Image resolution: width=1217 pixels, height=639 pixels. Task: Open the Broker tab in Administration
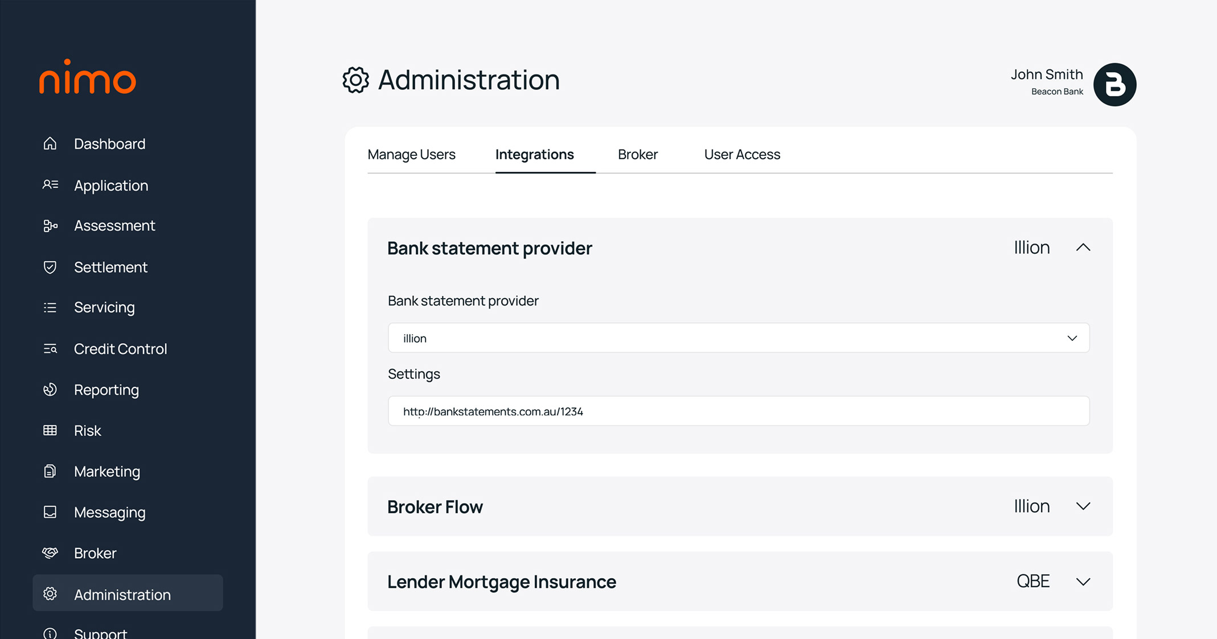point(637,154)
